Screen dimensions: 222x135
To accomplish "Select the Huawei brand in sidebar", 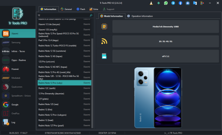I will [x=18, y=69].
